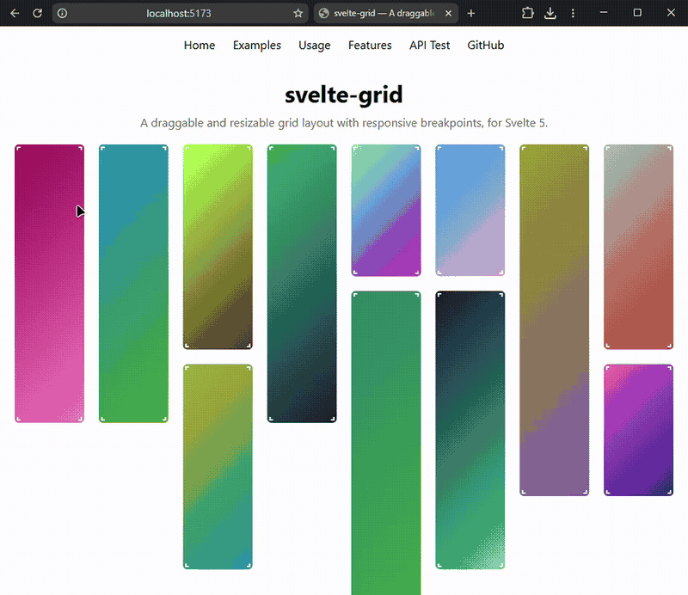Select the gray-to-terracotta gradient tile
Viewport: 688px width, 595px height.
pyautogui.click(x=638, y=247)
